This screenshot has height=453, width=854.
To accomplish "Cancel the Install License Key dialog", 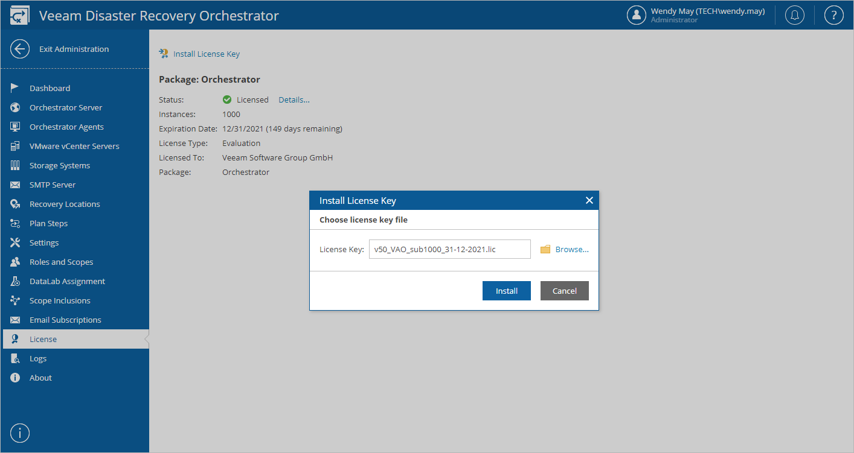I will [565, 291].
